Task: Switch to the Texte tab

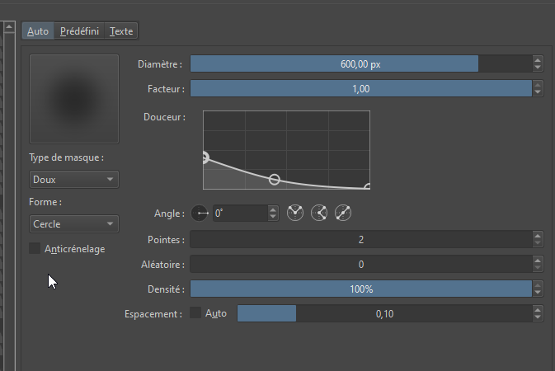Action: coord(121,31)
